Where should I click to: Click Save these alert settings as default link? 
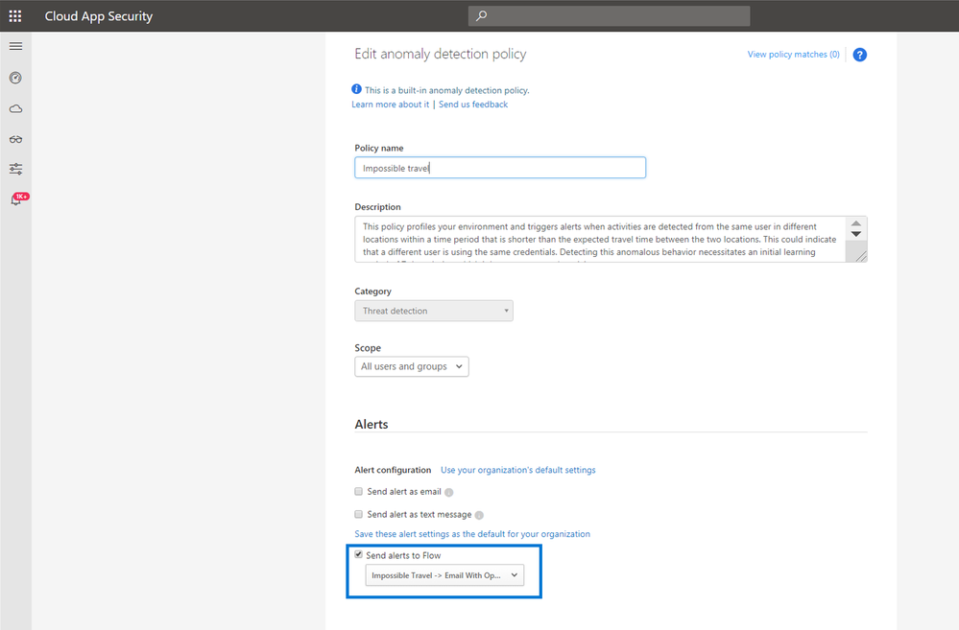[472, 534]
